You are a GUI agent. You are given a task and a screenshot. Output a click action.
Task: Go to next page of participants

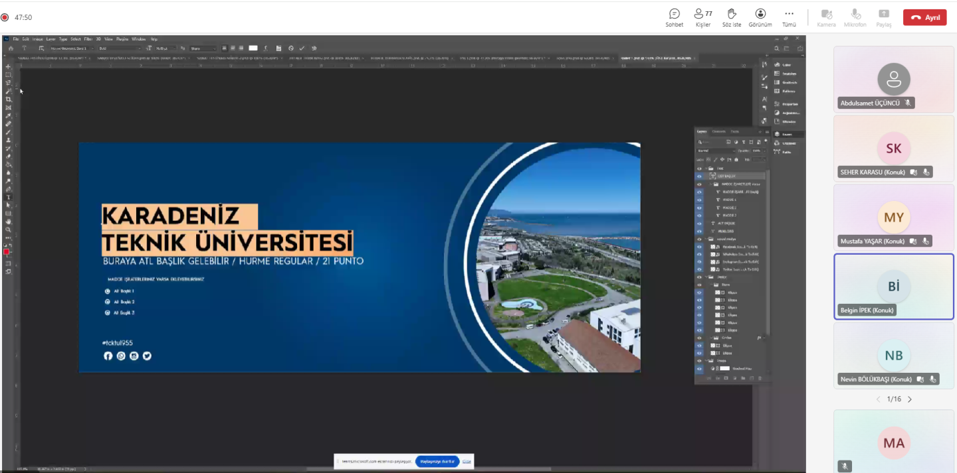tap(910, 399)
